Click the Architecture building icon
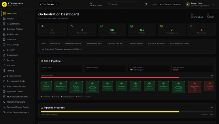The height and width of the screenshot is (124, 219). tap(4, 34)
